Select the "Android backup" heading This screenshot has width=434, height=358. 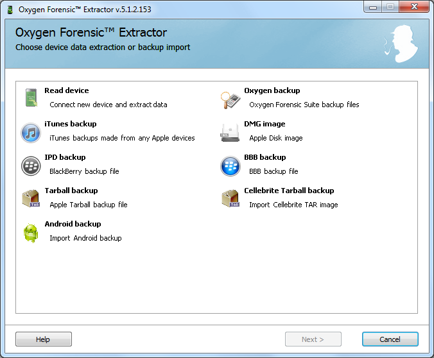click(73, 224)
